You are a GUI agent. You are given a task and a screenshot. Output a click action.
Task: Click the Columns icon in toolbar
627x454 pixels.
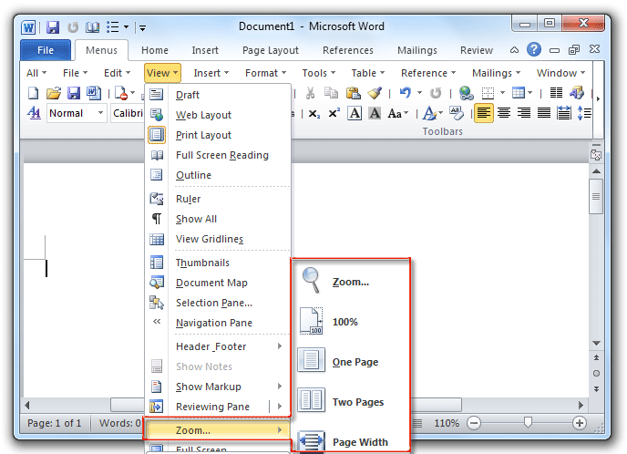[556, 93]
